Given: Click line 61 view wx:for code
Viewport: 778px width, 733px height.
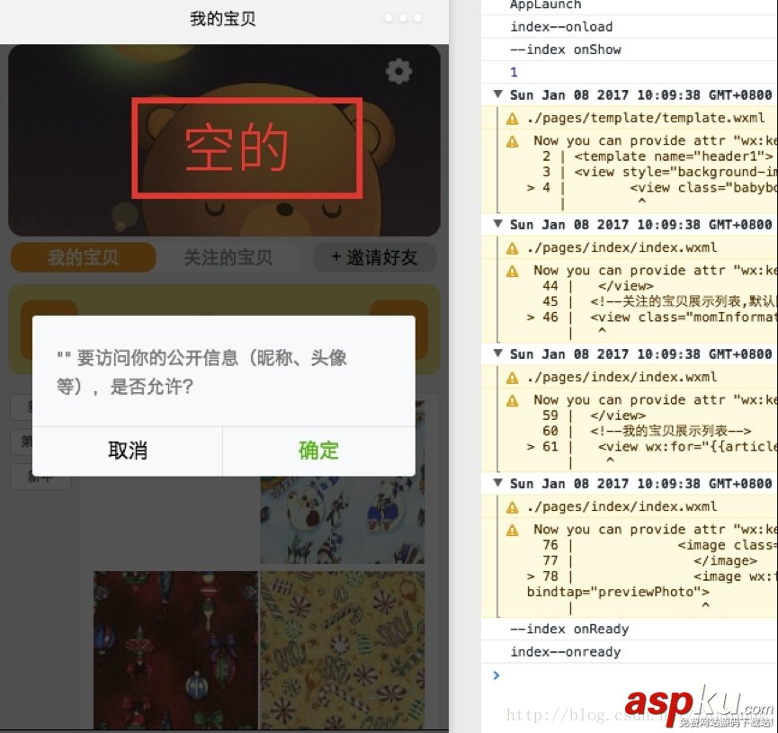Looking at the screenshot, I should [687, 447].
